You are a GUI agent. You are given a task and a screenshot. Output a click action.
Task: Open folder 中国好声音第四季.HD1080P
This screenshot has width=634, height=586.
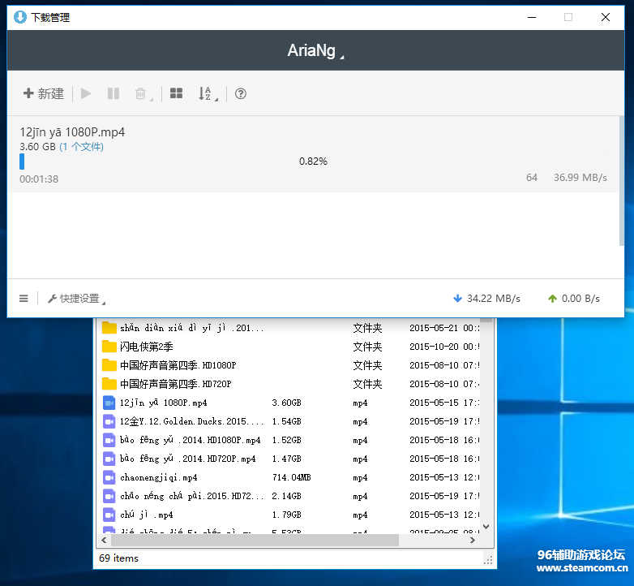pos(178,365)
